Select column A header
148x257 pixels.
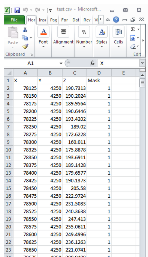pyautogui.click(x=25, y=73)
